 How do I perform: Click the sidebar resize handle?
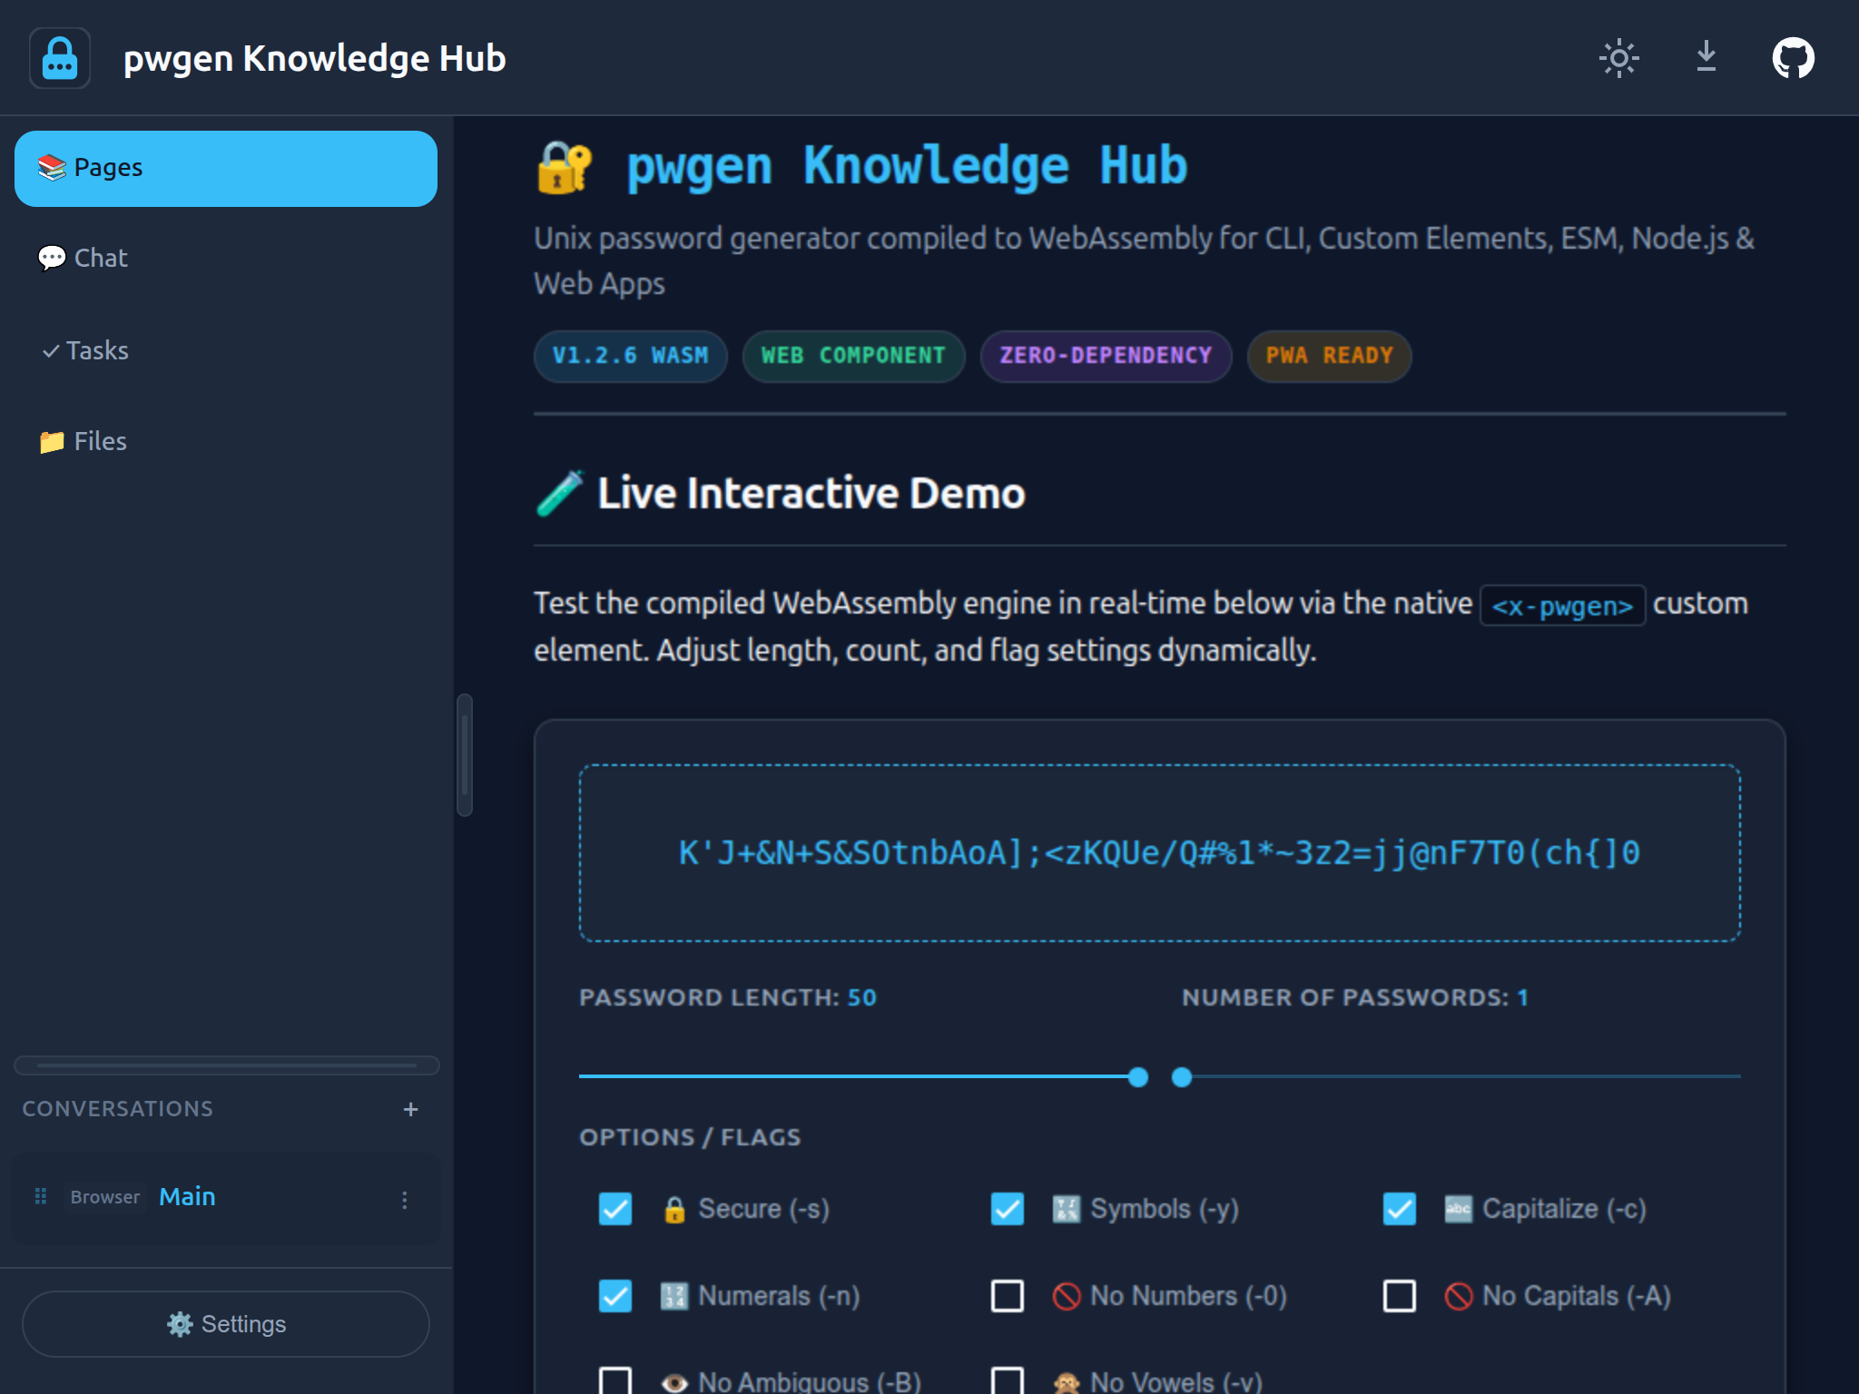465,755
